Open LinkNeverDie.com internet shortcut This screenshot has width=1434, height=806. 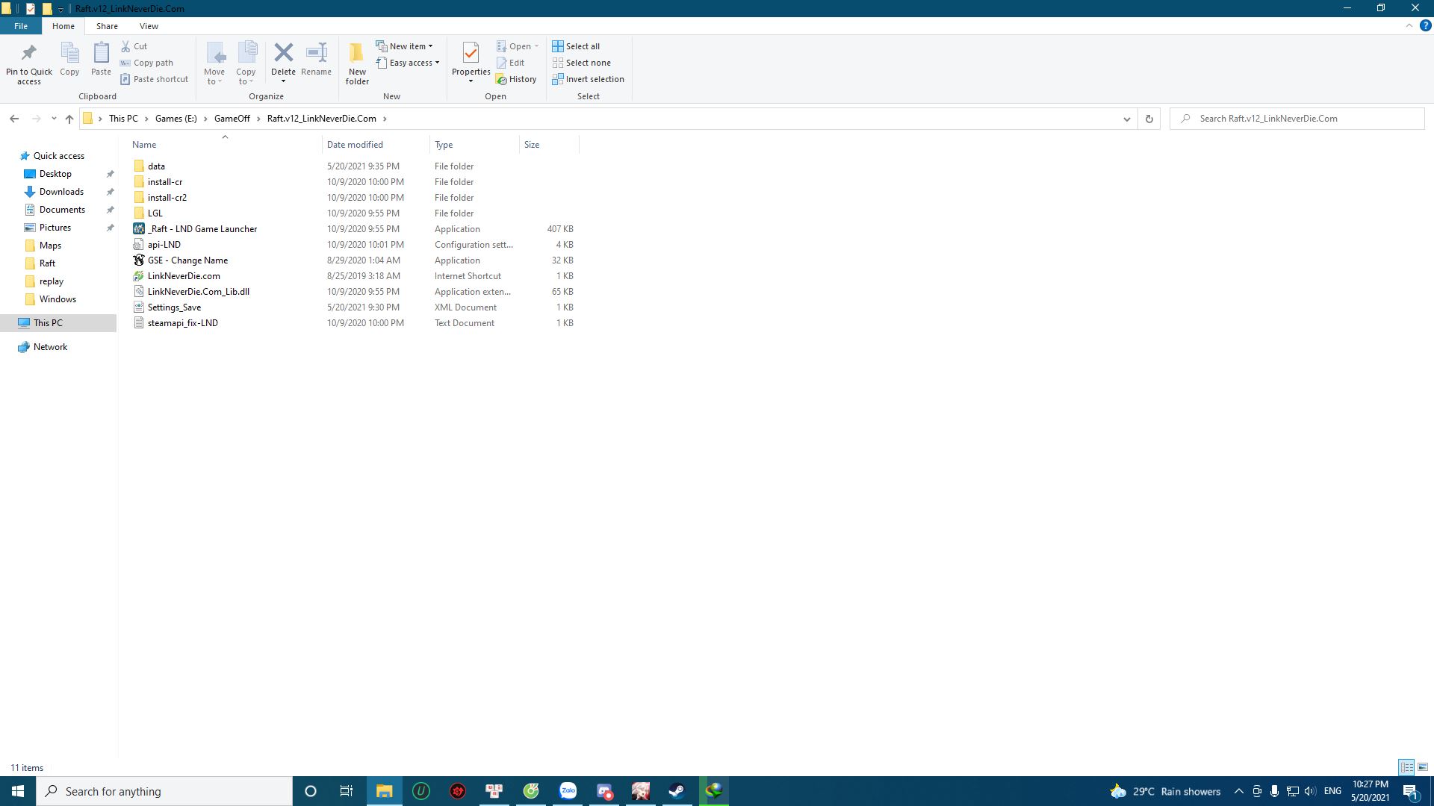183,275
